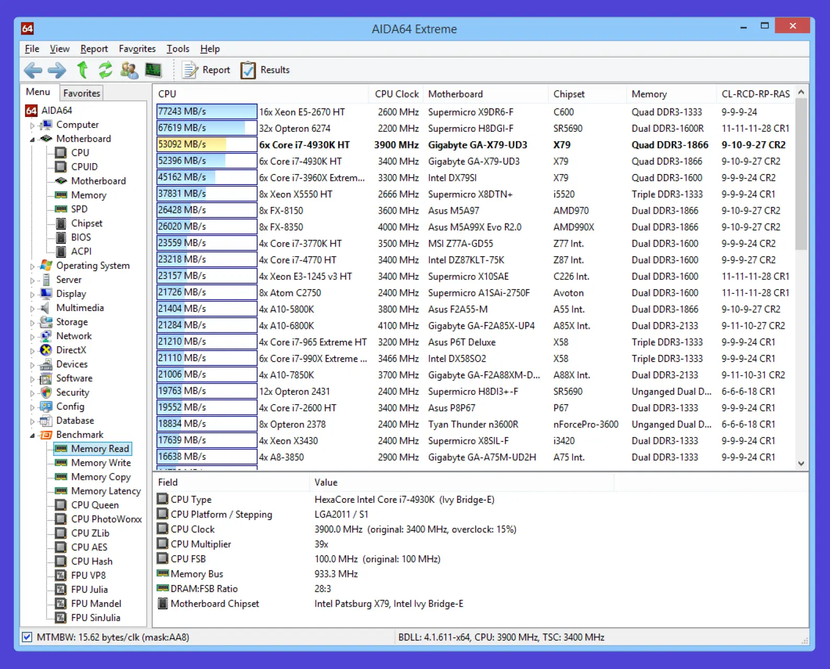
Task: Collapse the Motherboard tree node
Action: tap(32, 140)
